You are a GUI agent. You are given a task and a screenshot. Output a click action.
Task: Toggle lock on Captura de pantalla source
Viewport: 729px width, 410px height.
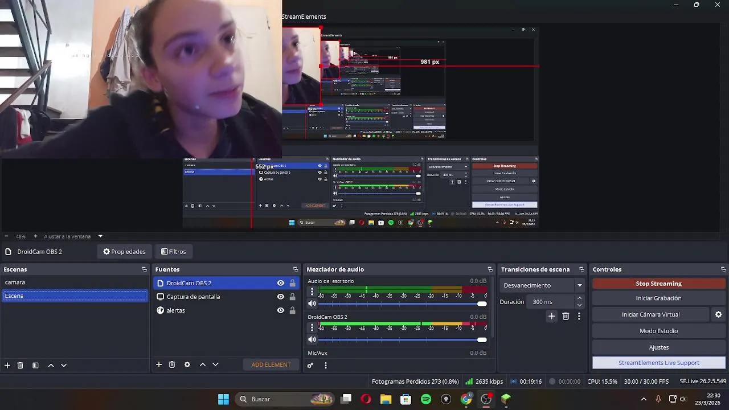tap(292, 297)
